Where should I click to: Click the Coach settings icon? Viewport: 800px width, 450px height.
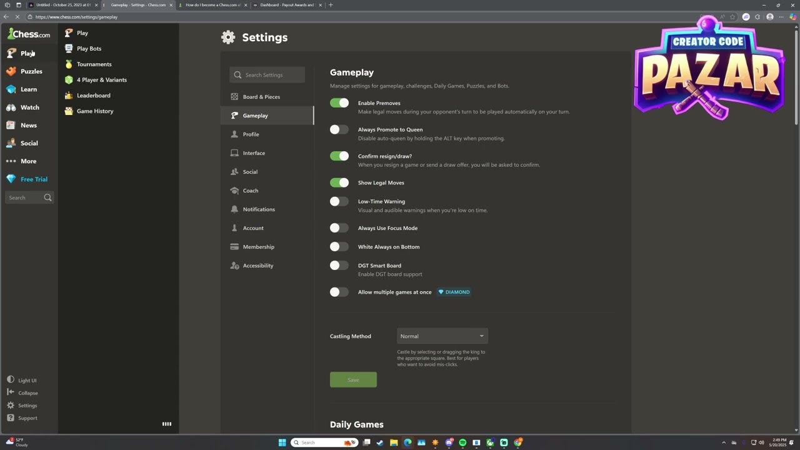click(234, 191)
